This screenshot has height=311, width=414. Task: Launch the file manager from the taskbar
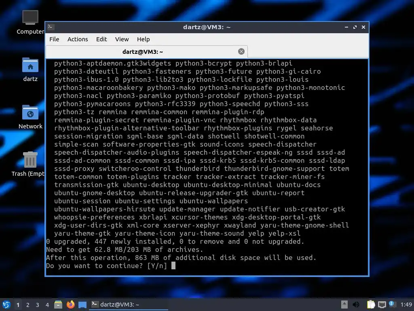pos(58,305)
